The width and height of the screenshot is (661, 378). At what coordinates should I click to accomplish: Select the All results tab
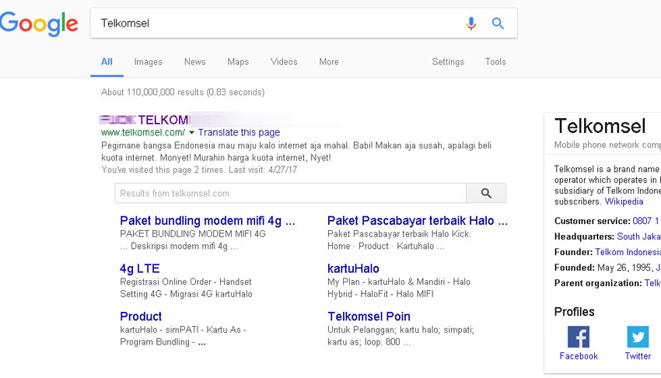tap(107, 62)
